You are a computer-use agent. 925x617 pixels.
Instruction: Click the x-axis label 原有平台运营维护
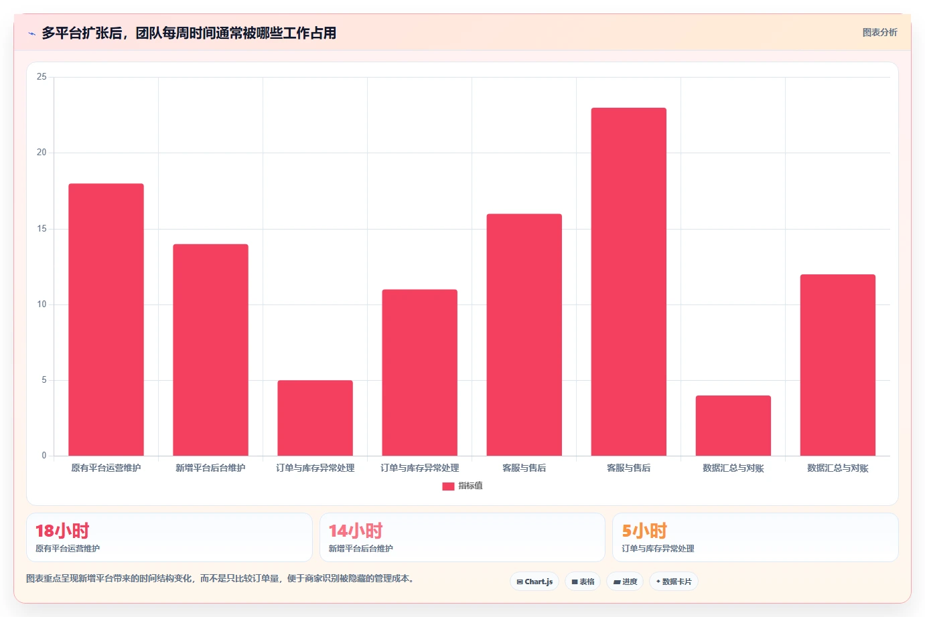coord(106,468)
